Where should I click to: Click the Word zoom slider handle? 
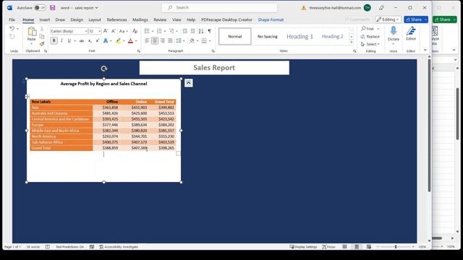[396, 247]
